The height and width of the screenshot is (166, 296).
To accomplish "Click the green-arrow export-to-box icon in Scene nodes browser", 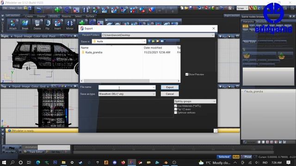I will (x=281, y=56).
